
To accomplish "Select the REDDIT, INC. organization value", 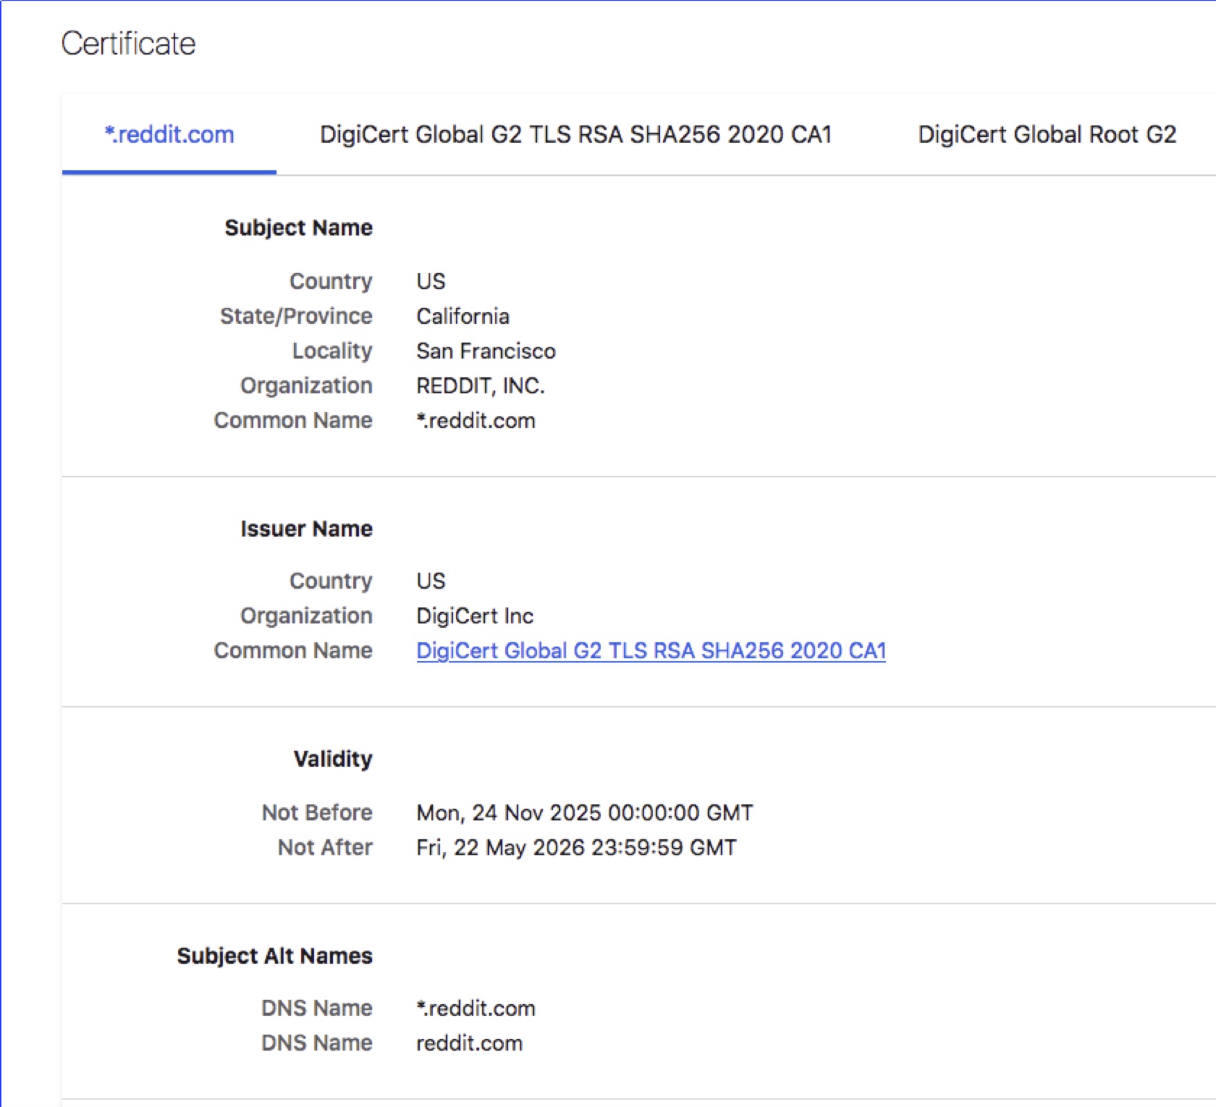I will point(480,386).
